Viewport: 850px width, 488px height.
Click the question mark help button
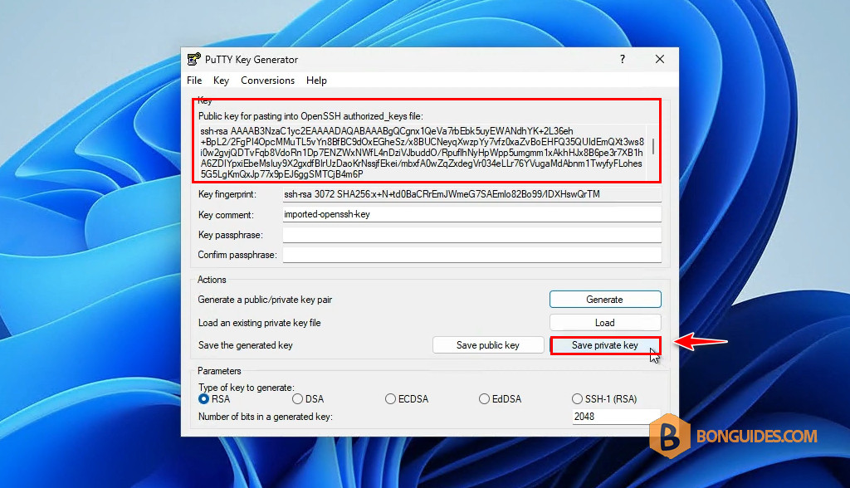pyautogui.click(x=623, y=59)
